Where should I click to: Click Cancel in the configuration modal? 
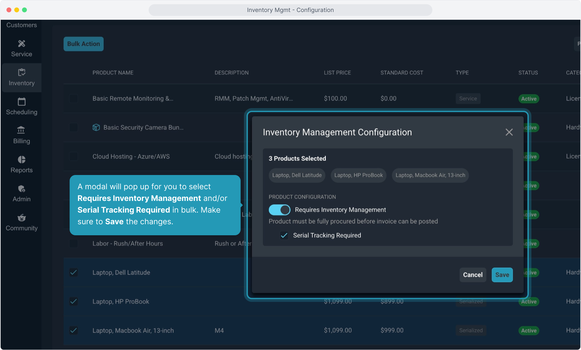pos(473,275)
